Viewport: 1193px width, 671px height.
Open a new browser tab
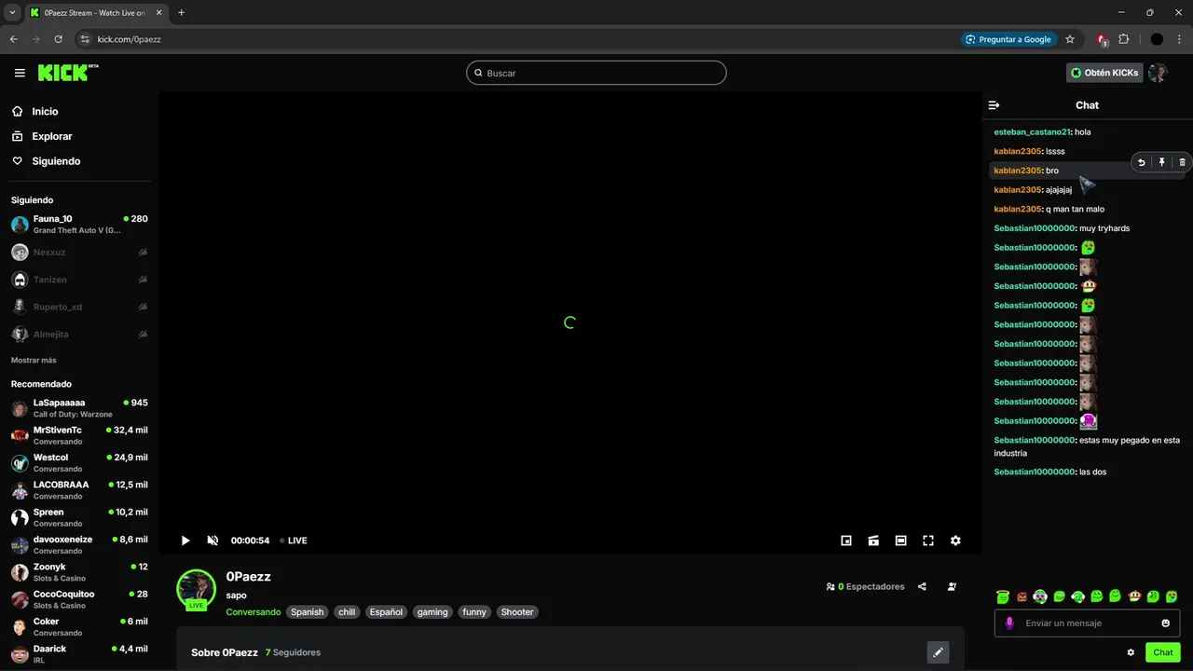[x=181, y=12]
